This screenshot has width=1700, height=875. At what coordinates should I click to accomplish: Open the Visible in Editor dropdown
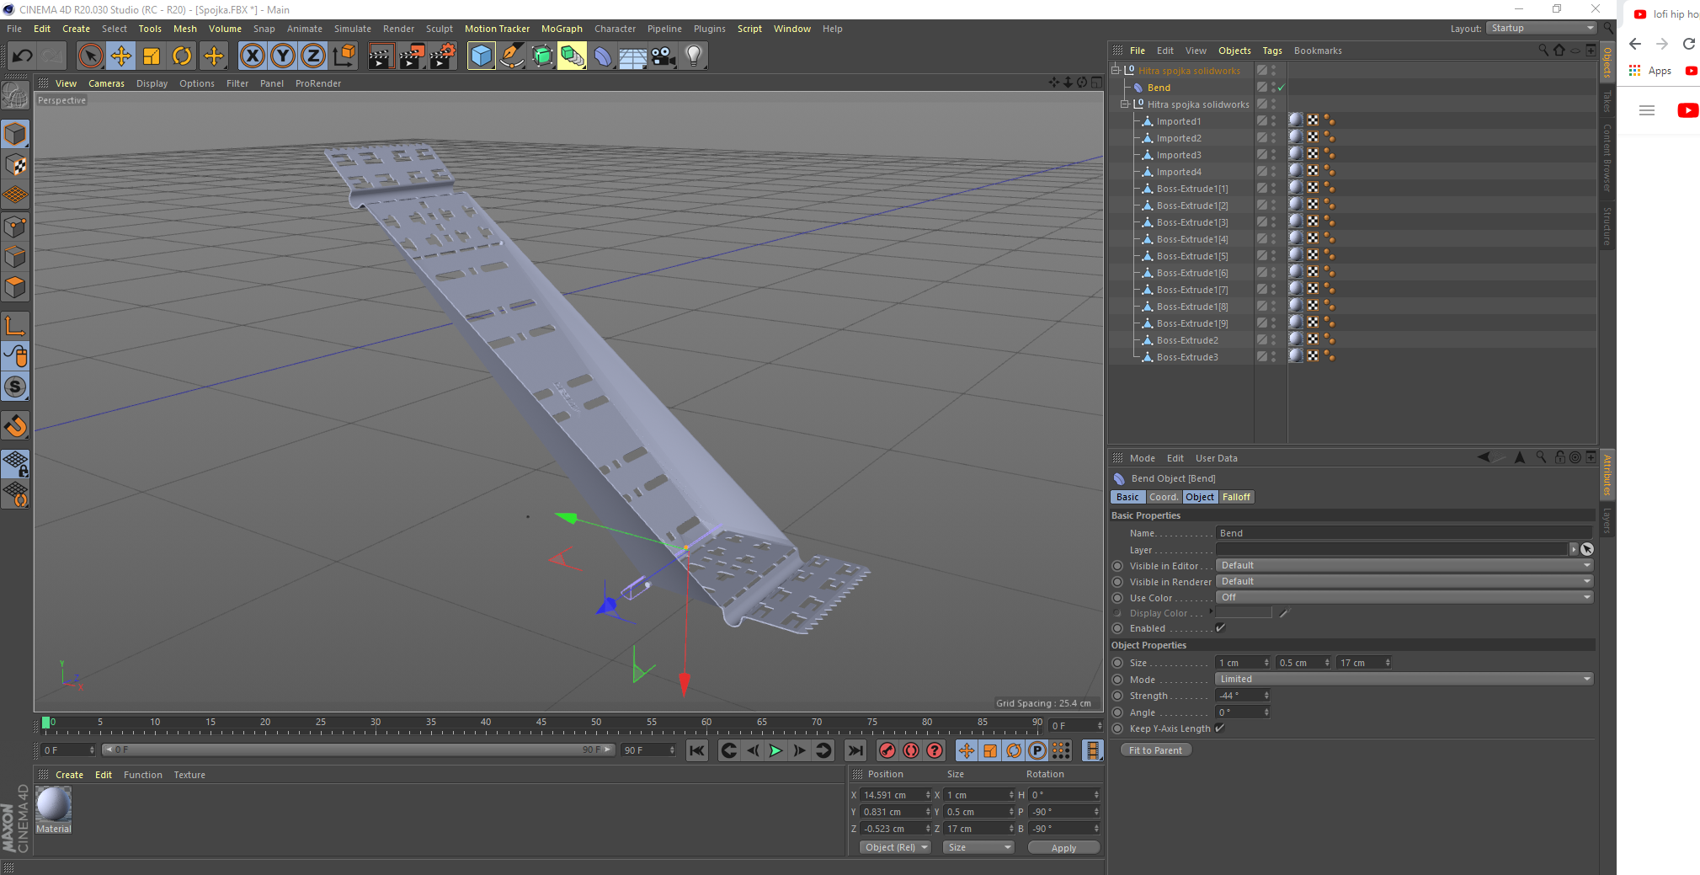click(1403, 565)
